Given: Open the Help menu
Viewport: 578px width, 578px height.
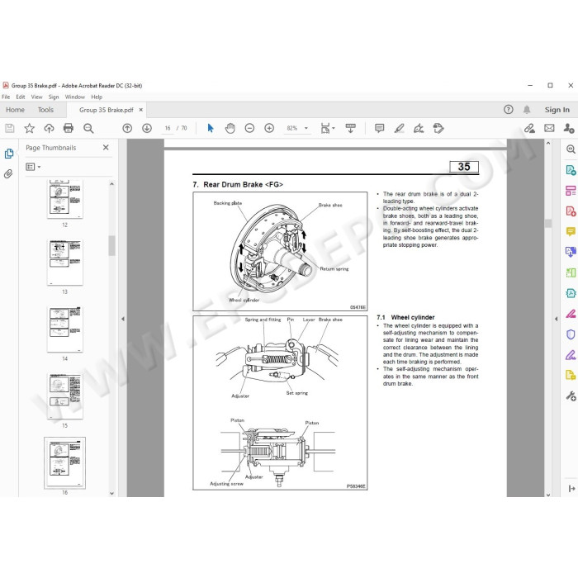Looking at the screenshot, I should coord(97,97).
